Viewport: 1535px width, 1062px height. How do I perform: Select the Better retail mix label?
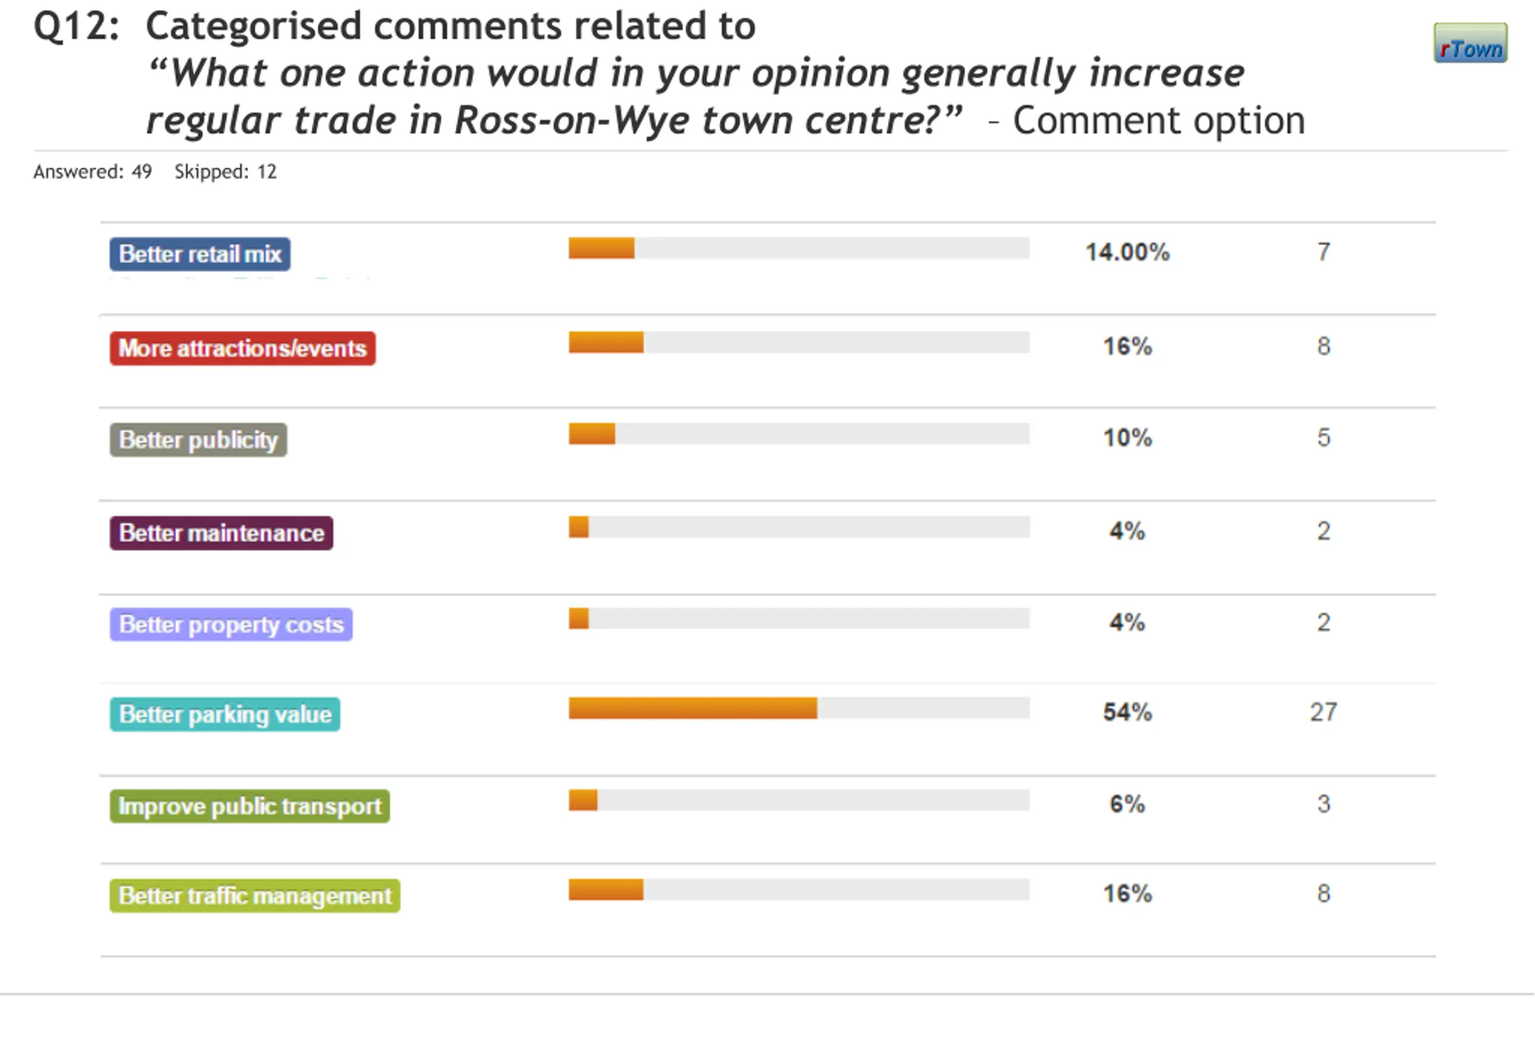coord(200,254)
